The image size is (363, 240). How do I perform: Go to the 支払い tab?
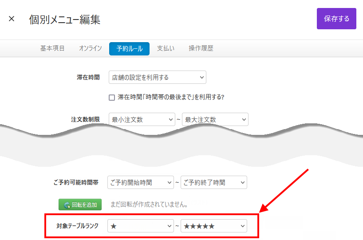(x=166, y=48)
